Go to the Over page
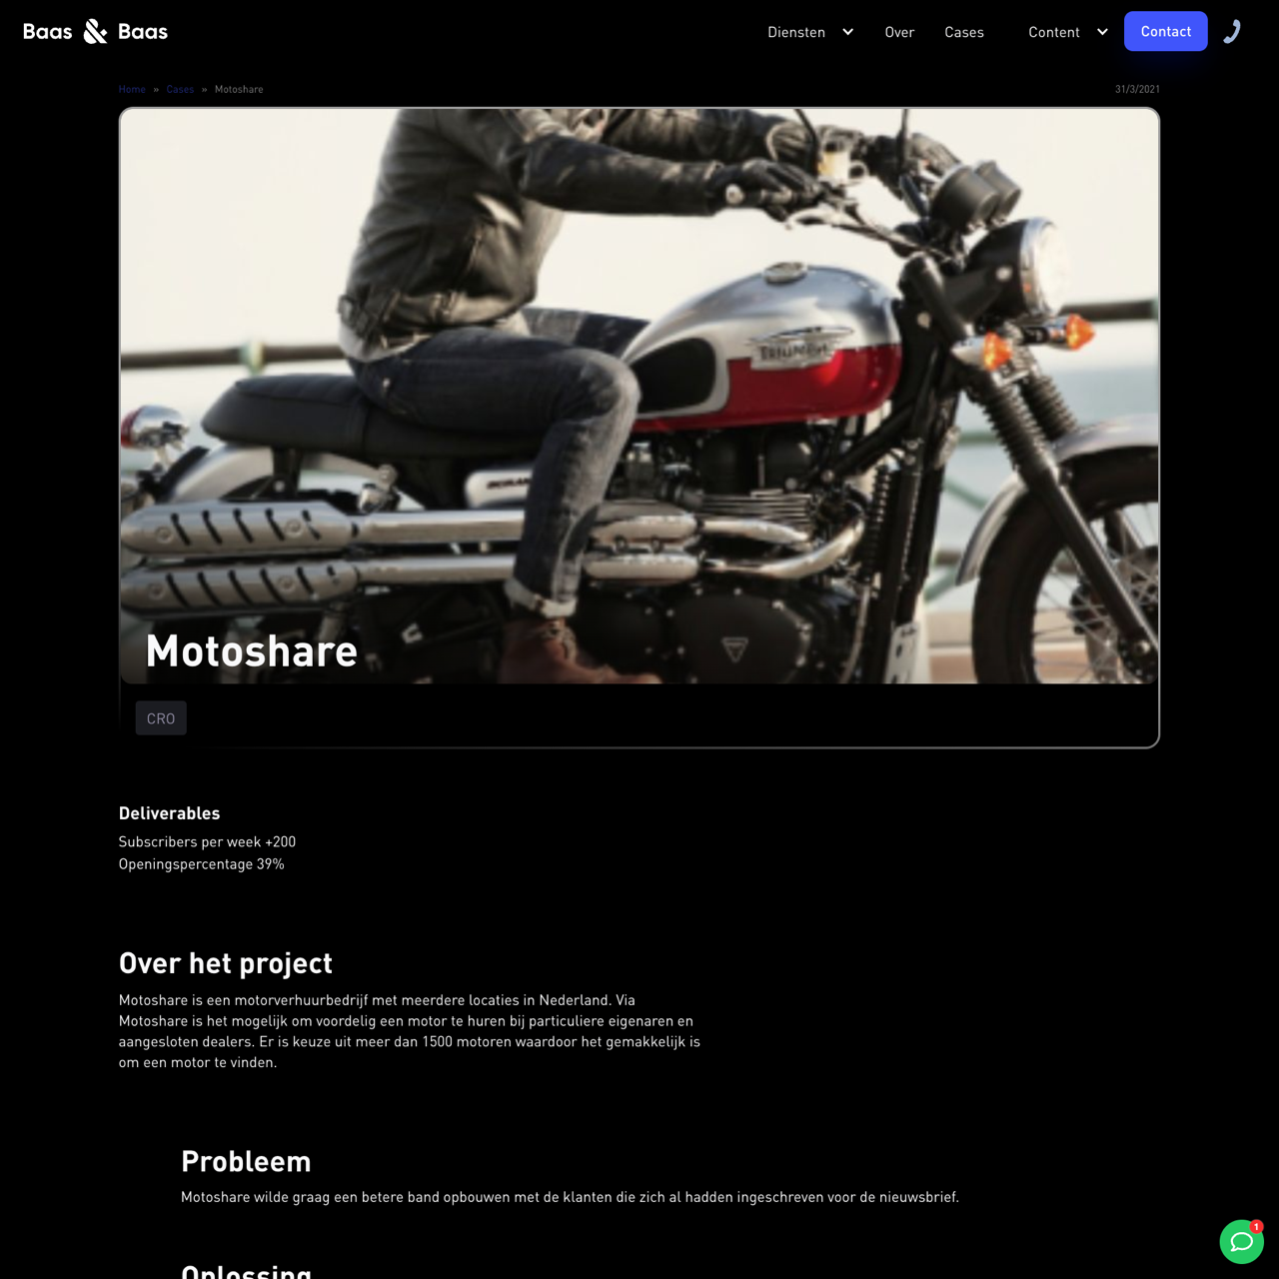Viewport: 1279px width, 1279px height. coord(899,32)
